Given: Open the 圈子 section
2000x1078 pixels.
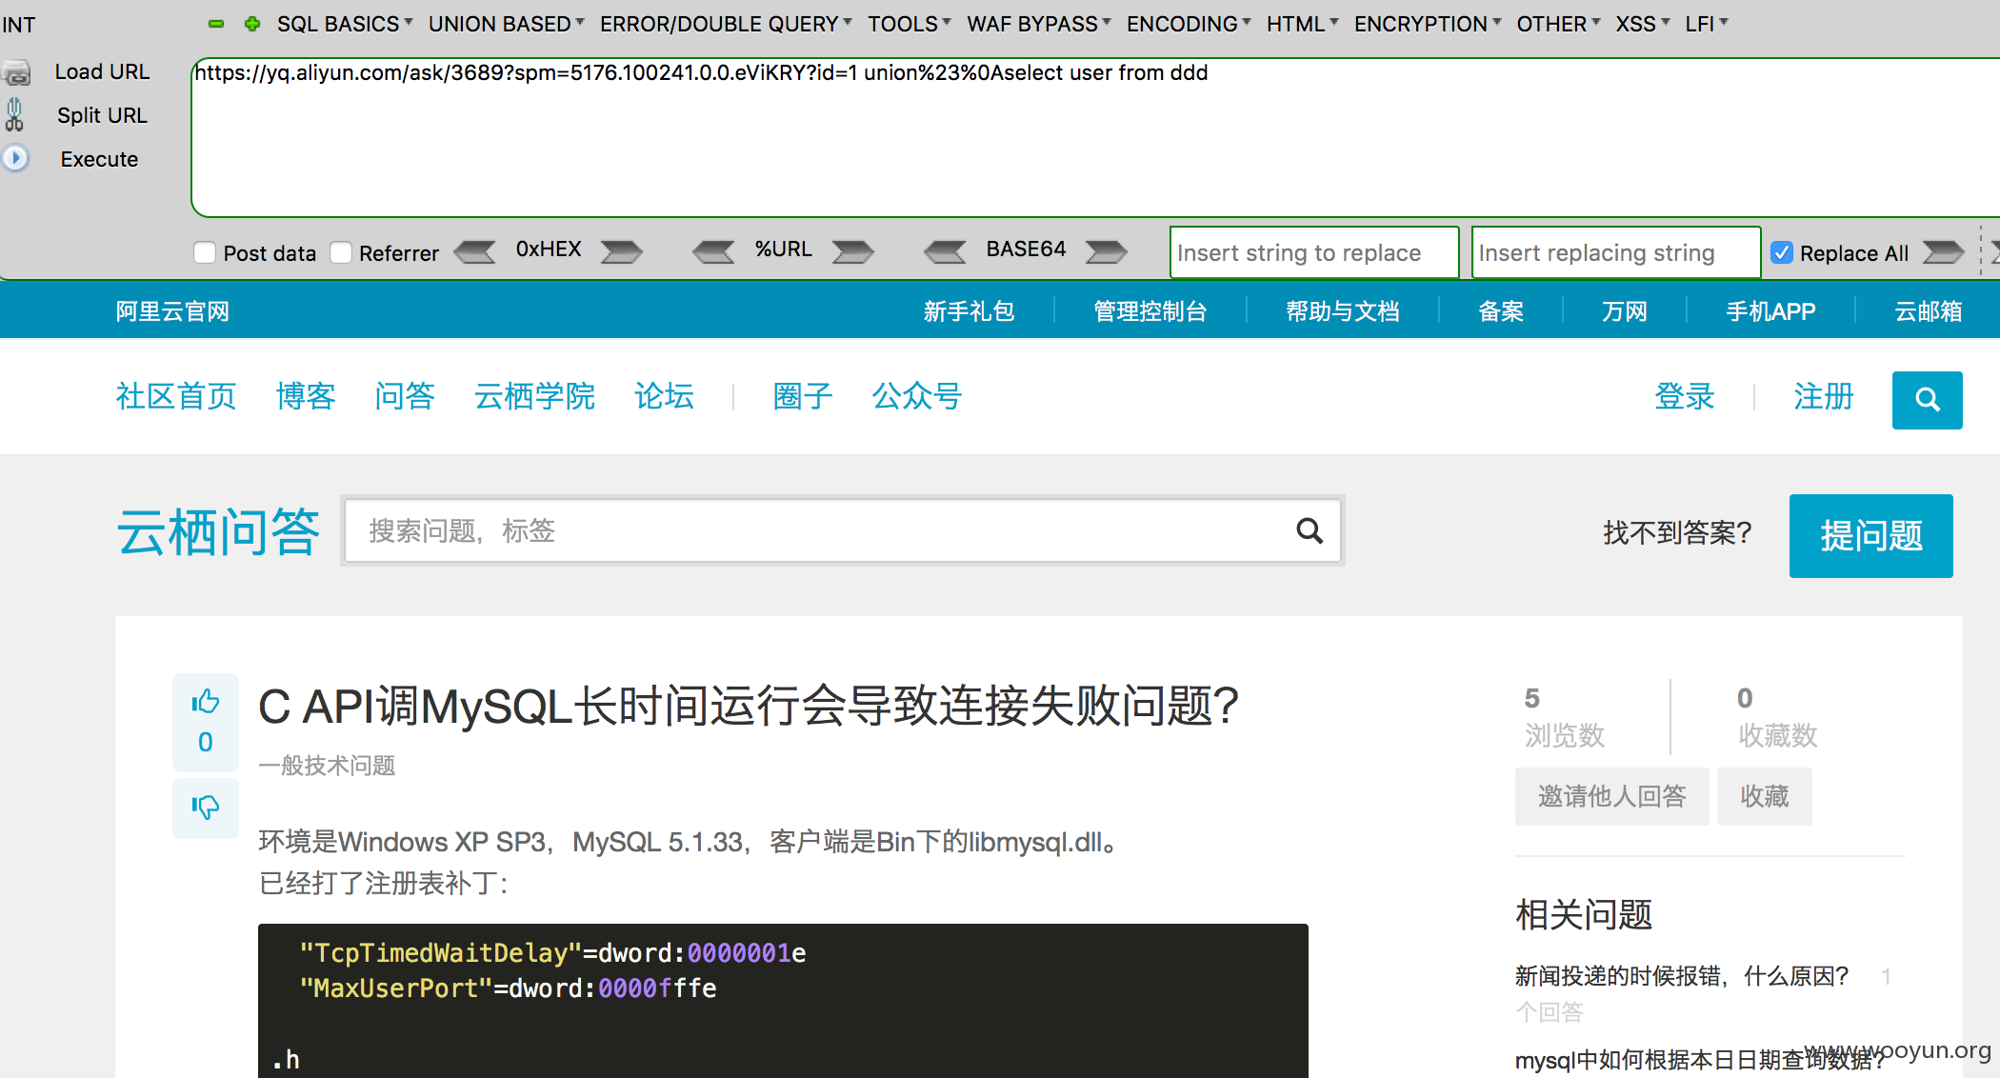Looking at the screenshot, I should click(x=803, y=396).
